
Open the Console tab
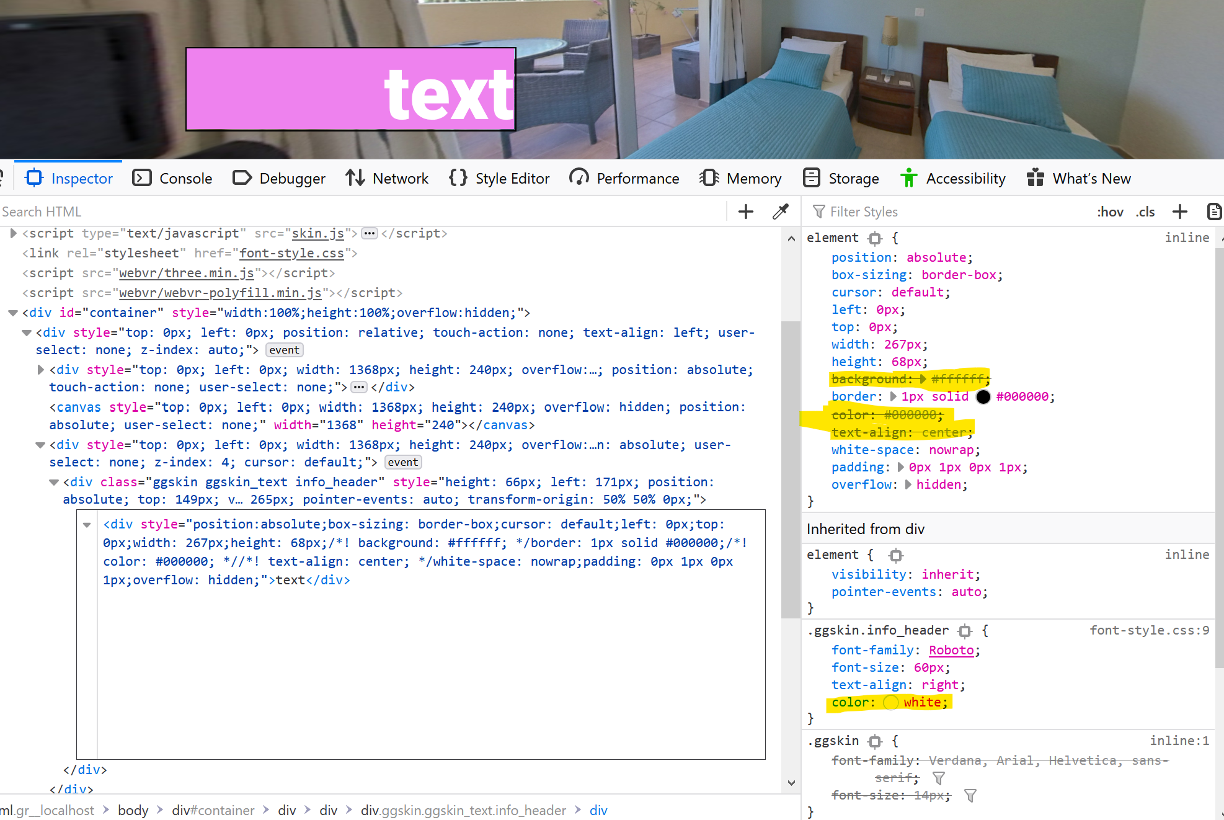tap(172, 179)
